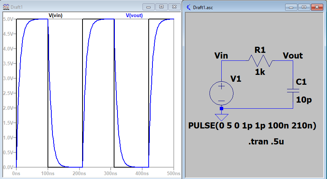Viewport: 327px width, 179px height.
Task: Click the Vout net label
Action: pos(293,56)
